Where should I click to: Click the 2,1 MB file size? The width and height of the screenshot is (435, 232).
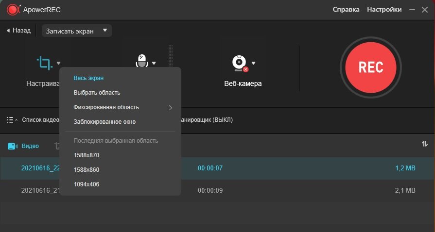click(x=405, y=190)
